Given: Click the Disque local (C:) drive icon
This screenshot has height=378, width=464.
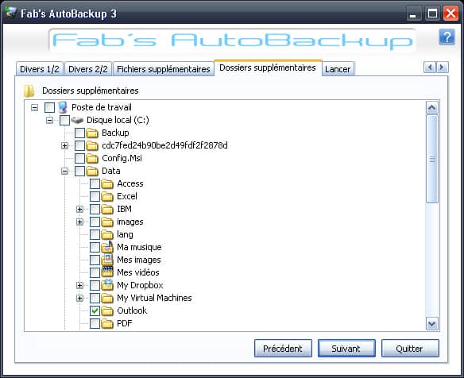Looking at the screenshot, I should [77, 120].
